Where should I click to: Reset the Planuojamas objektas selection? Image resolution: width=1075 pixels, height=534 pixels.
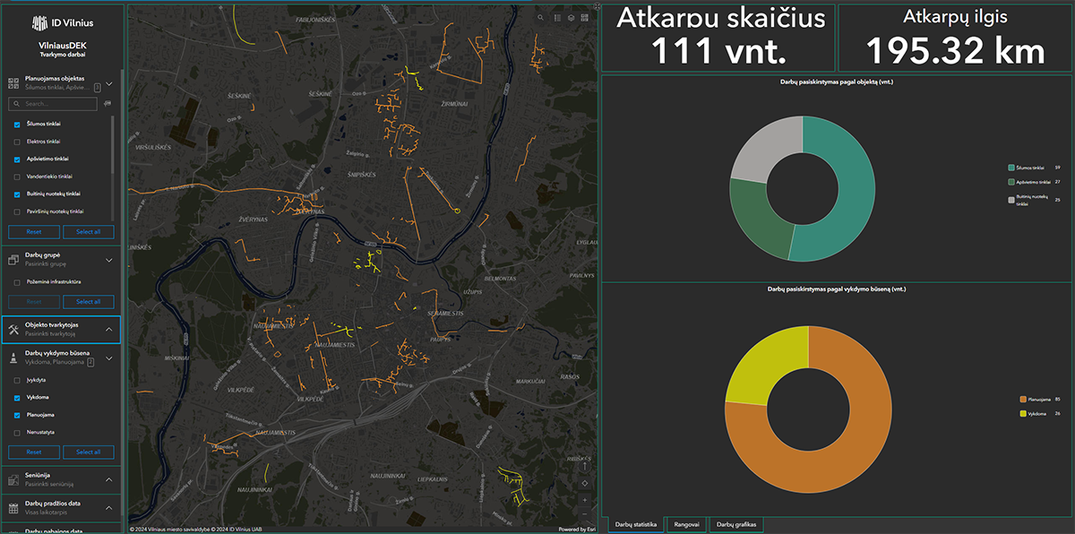pos(34,232)
